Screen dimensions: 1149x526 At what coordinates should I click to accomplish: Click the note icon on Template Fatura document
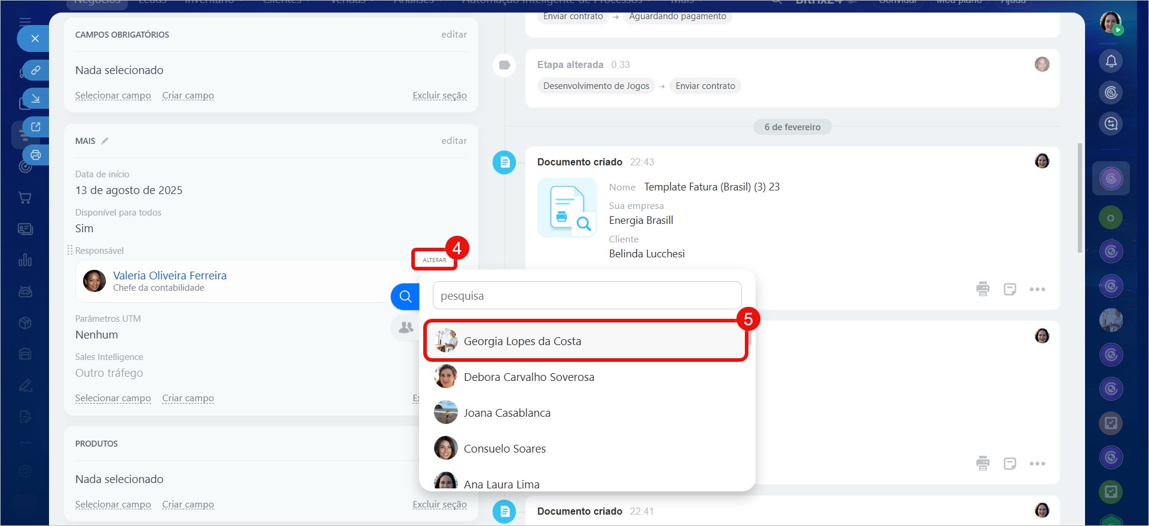click(x=1010, y=289)
